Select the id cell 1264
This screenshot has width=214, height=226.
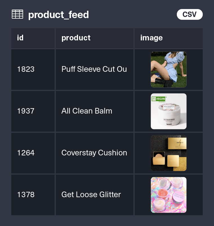pos(26,153)
